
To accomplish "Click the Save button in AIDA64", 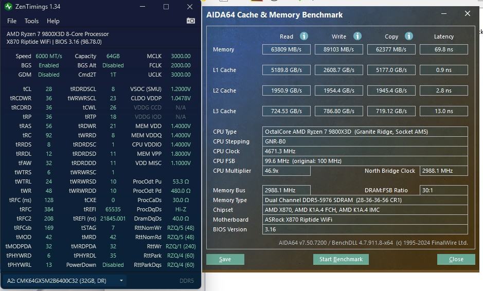I will pos(225,259).
